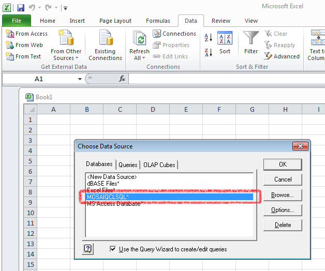Sort Z to A descending
The height and width of the screenshot is (271, 325).
[209, 52]
